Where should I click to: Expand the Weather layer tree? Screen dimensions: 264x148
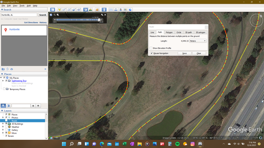tap(3, 127)
